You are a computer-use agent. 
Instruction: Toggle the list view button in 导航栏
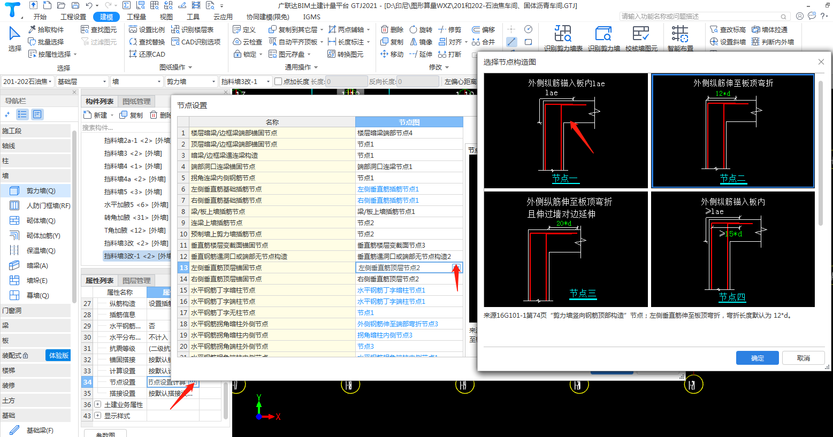click(22, 114)
